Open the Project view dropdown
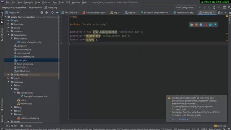 point(12,13)
